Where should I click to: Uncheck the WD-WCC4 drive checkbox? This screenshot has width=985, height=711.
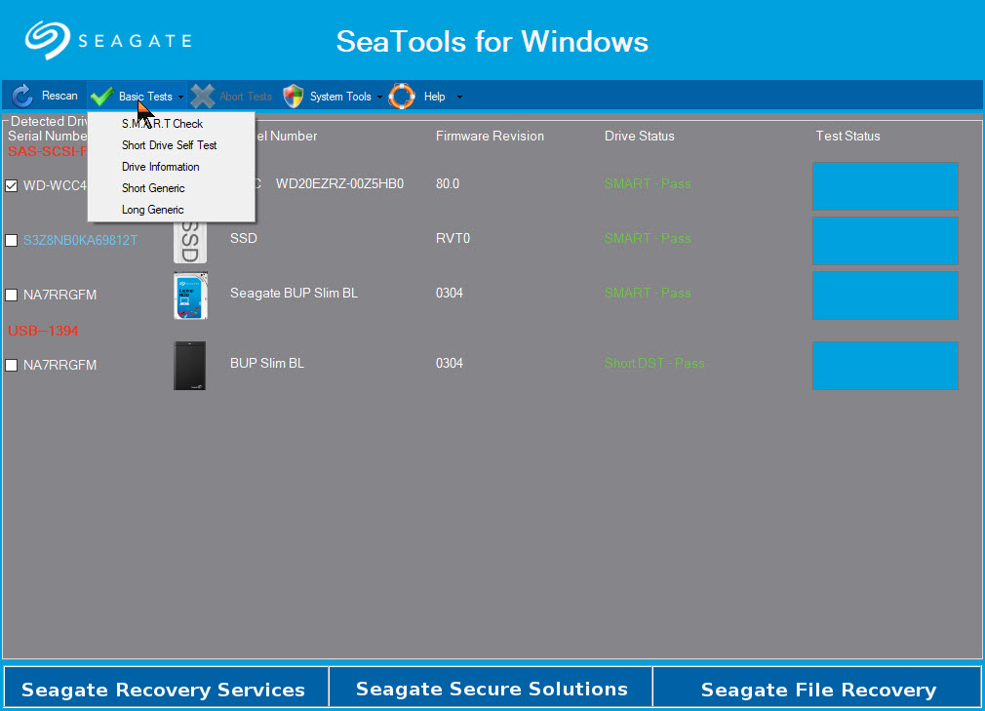click(12, 185)
